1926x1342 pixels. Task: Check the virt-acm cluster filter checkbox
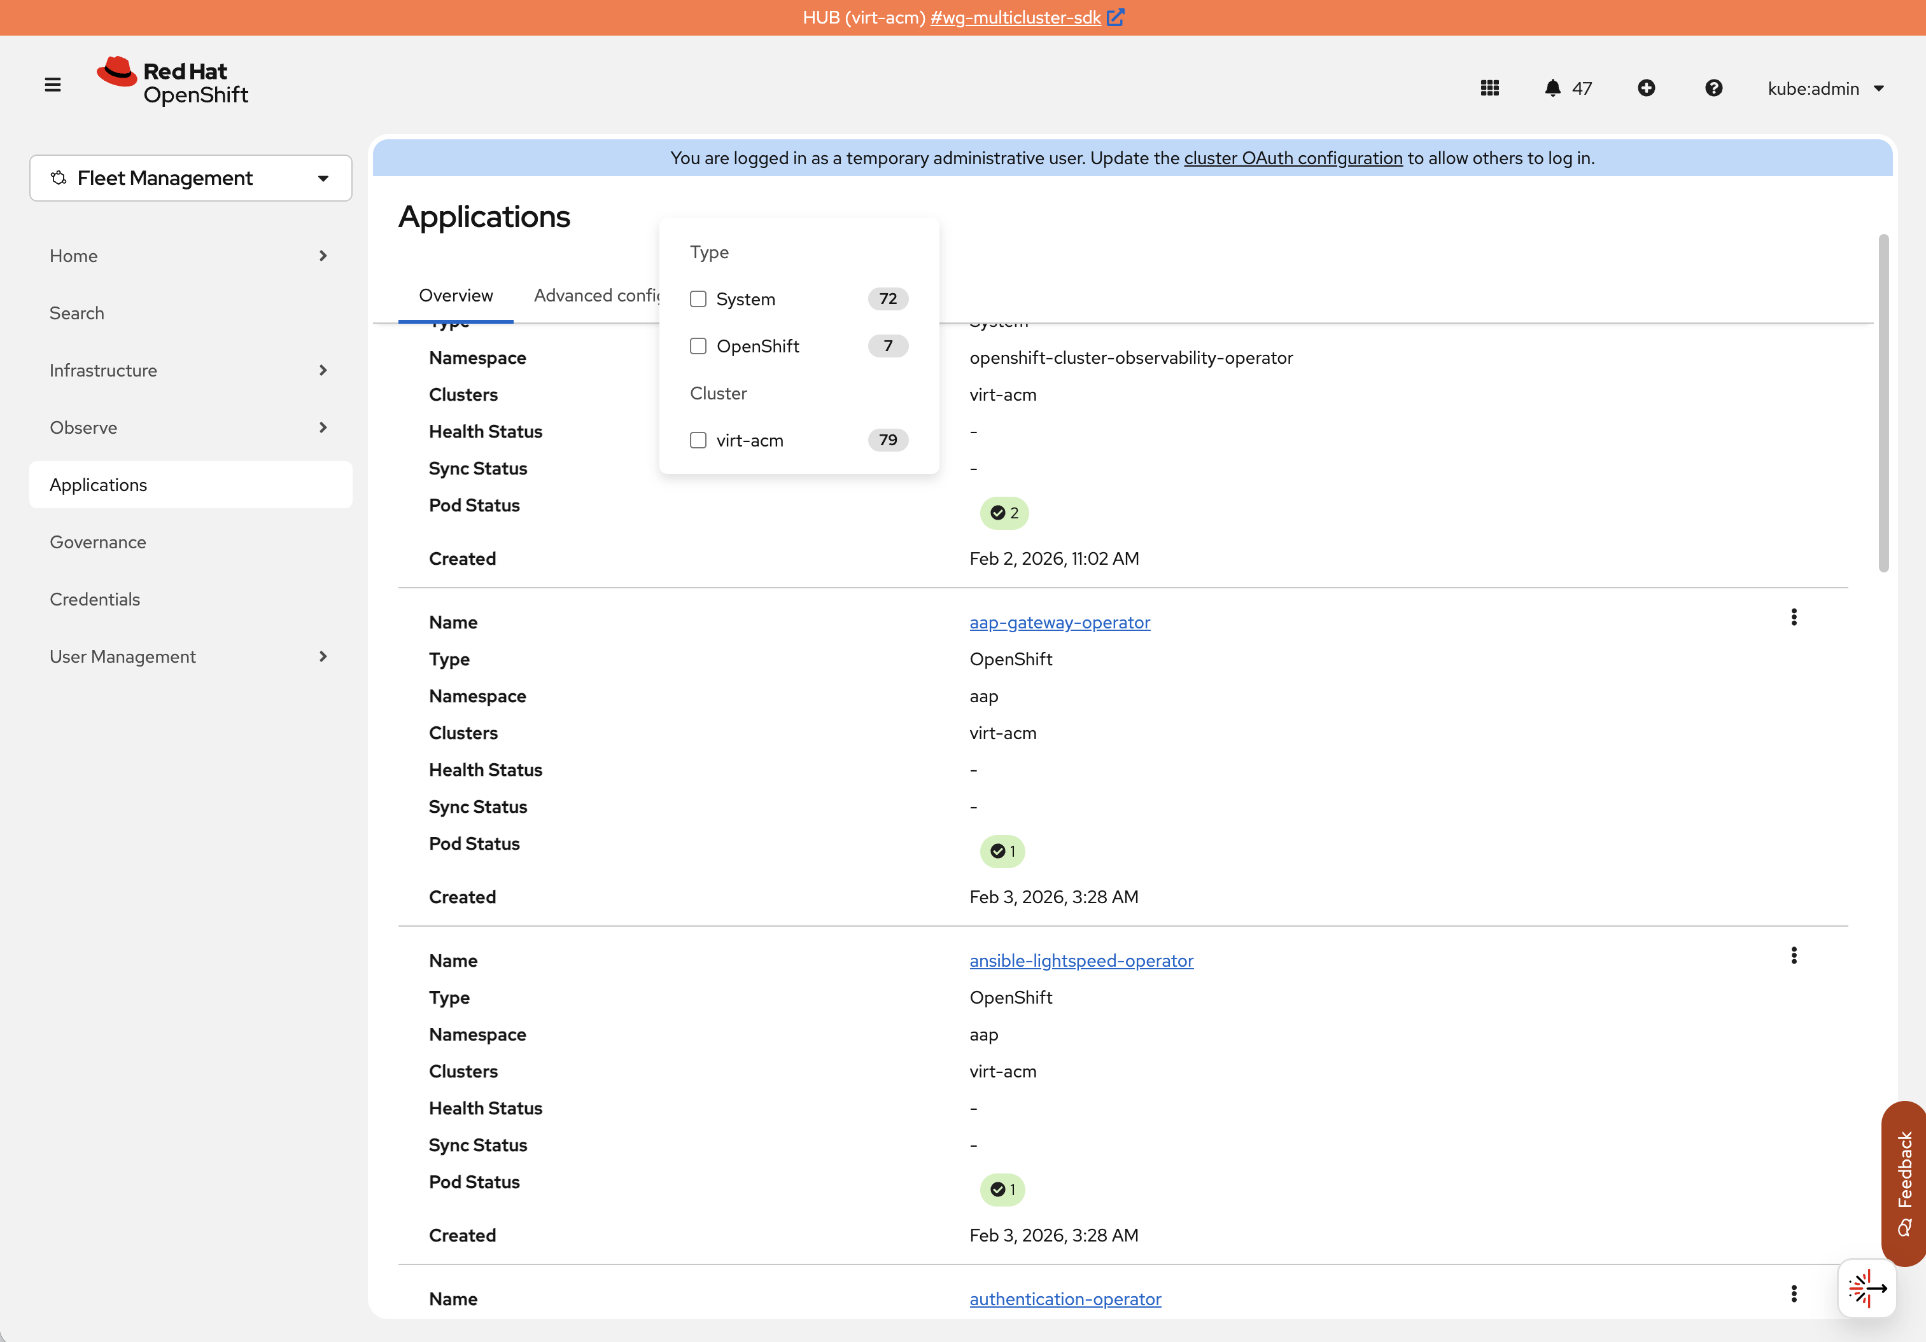698,440
